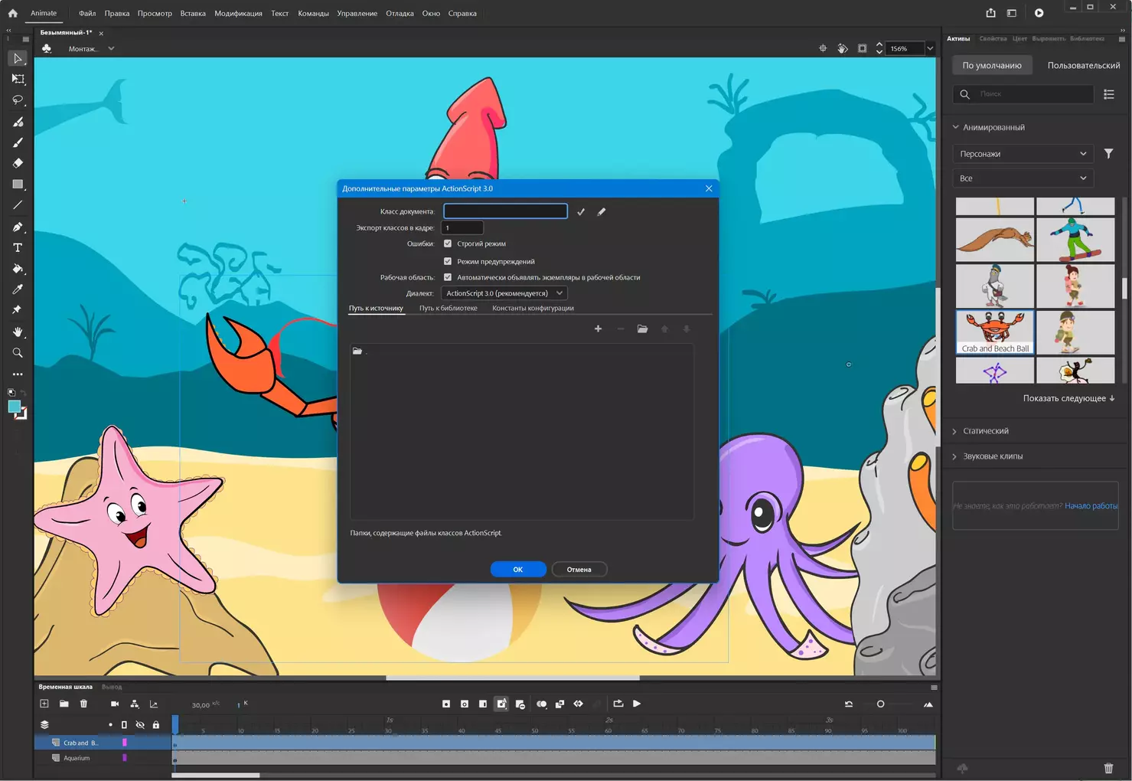
Task: Toggle the Режим предупреждений checkbox
Action: (x=448, y=261)
